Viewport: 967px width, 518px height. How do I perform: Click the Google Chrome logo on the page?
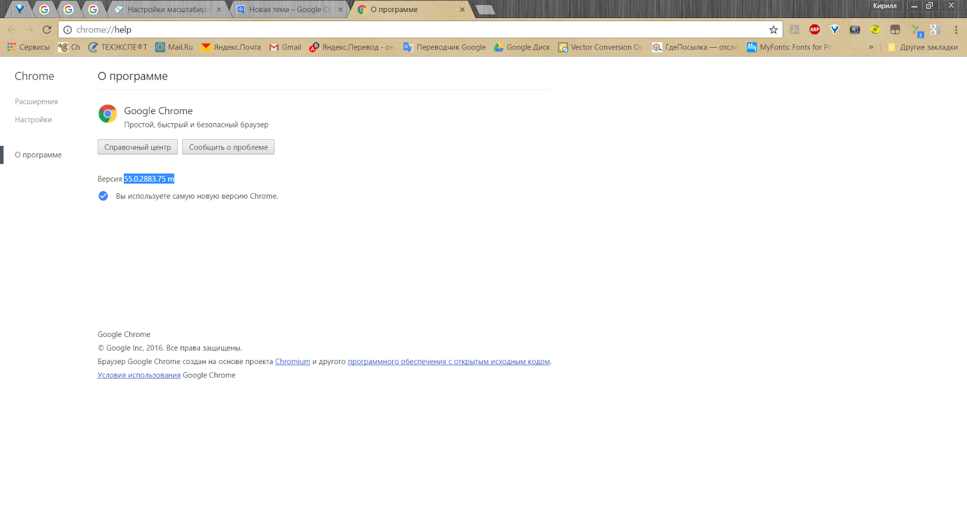coord(108,114)
